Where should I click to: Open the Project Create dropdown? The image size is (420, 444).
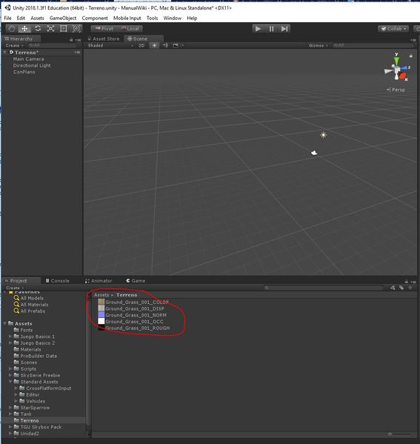click(x=15, y=288)
